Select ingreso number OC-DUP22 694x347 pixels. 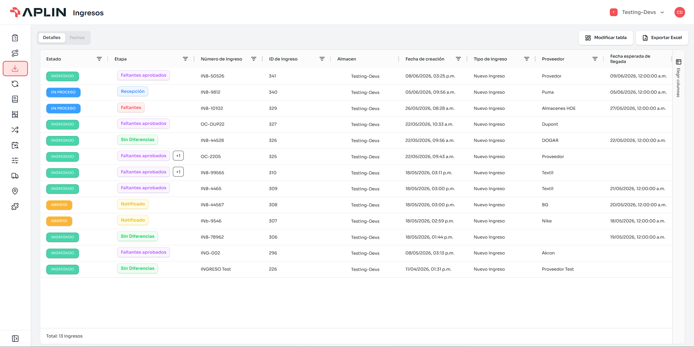(x=212, y=124)
